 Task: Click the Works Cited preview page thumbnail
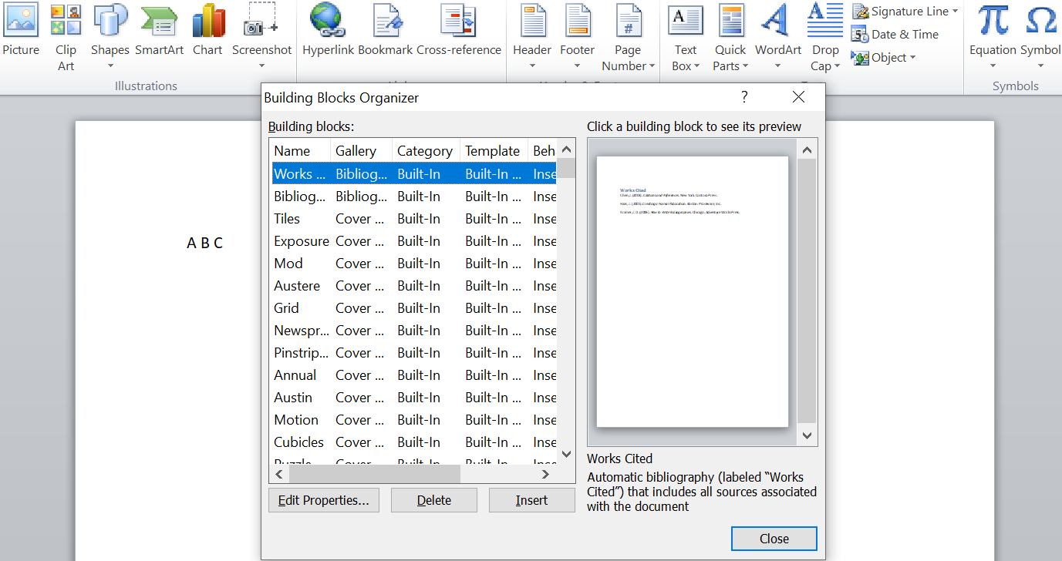point(693,292)
